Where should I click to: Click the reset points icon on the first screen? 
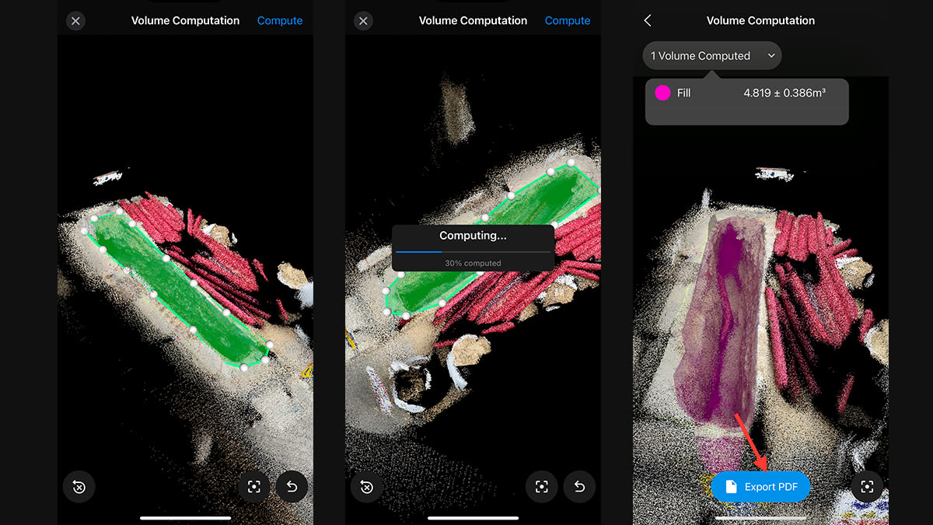(79, 486)
